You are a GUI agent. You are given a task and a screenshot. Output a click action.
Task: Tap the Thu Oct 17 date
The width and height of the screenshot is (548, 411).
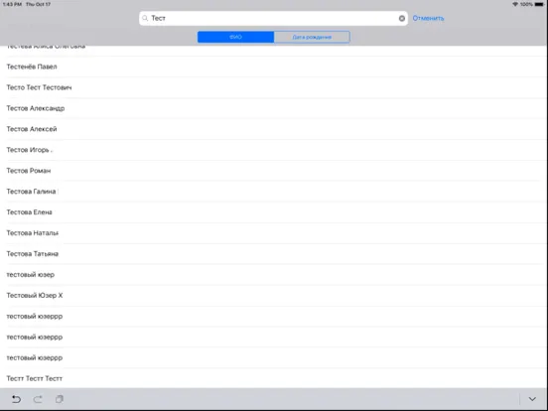coord(38,4)
